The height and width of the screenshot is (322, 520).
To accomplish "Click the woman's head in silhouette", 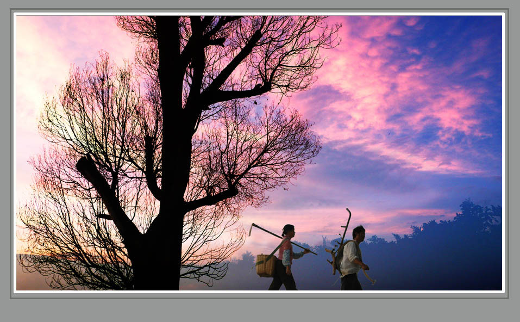I will pos(288,230).
